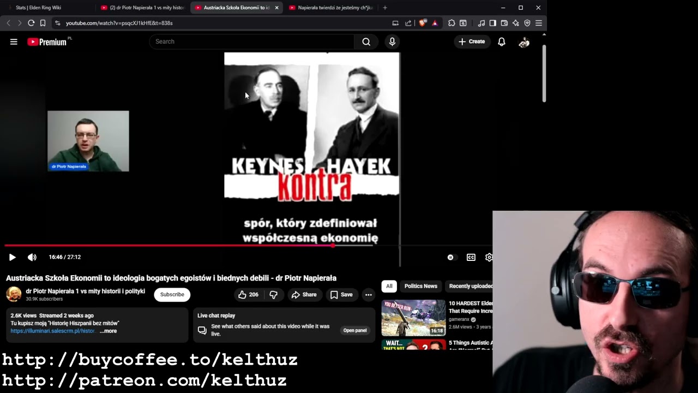Play the video
Screen dimensions: 698x393
coord(12,257)
